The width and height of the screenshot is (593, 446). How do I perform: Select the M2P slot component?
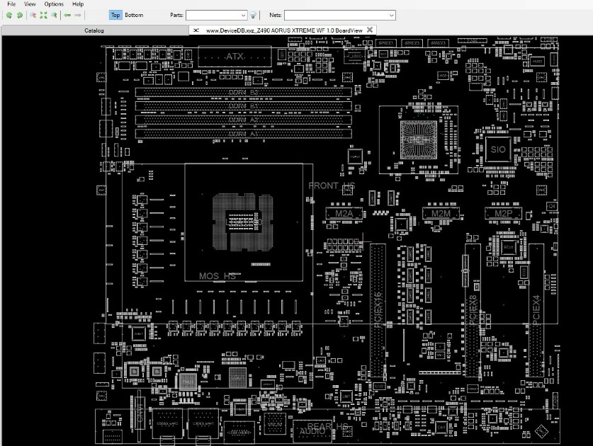(503, 214)
